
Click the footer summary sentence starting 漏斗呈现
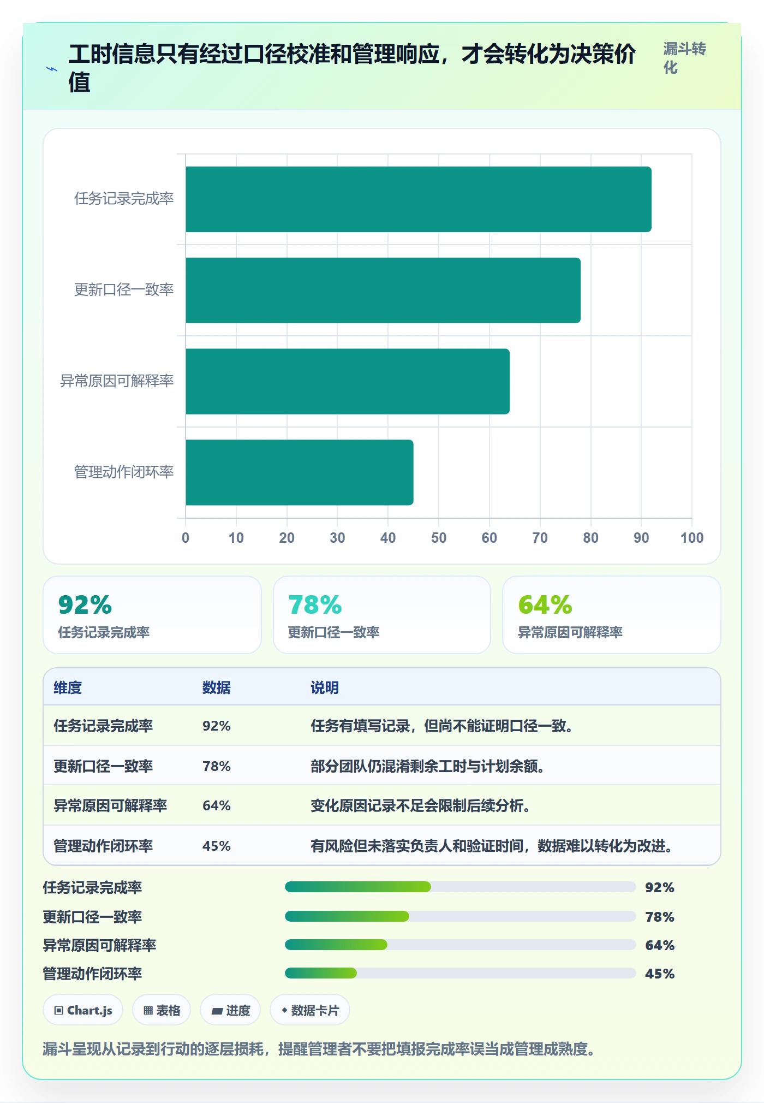tap(320, 1049)
